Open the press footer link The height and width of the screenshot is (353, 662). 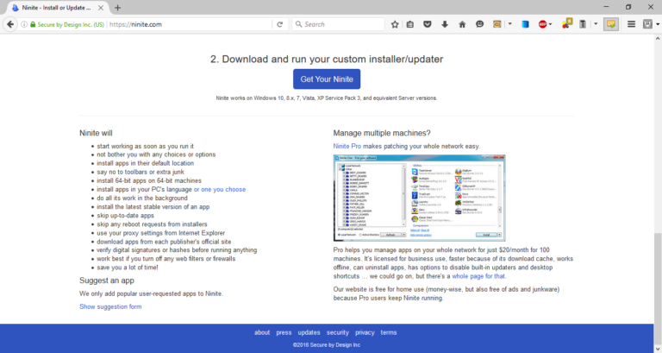pos(284,332)
